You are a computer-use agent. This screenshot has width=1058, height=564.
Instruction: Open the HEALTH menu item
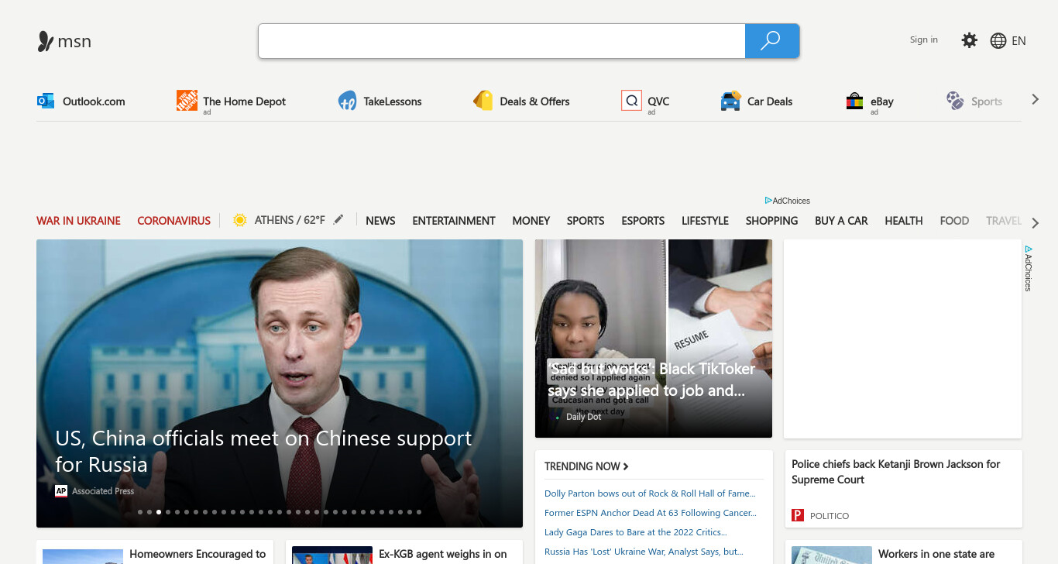(904, 221)
